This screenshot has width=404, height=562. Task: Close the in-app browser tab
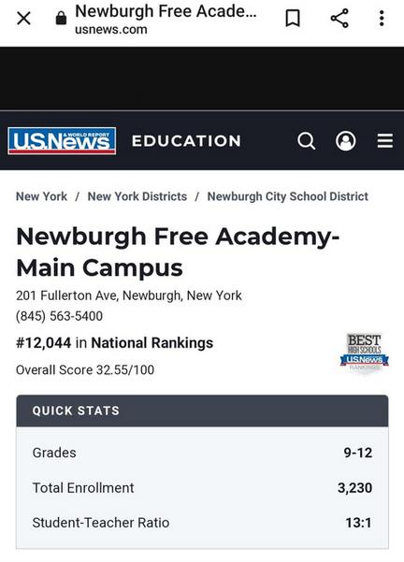pyautogui.click(x=23, y=18)
